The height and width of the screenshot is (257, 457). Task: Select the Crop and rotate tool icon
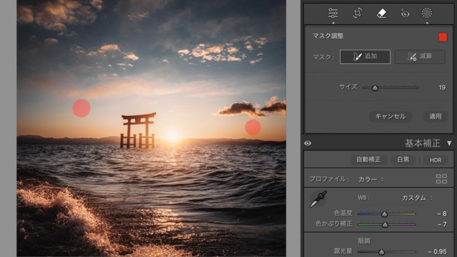coord(357,13)
